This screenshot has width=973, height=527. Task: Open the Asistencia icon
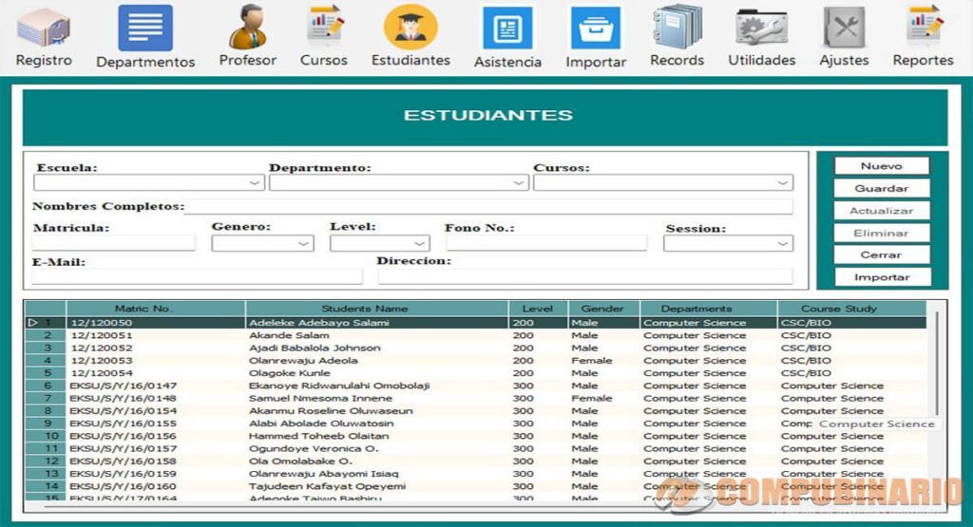click(507, 28)
